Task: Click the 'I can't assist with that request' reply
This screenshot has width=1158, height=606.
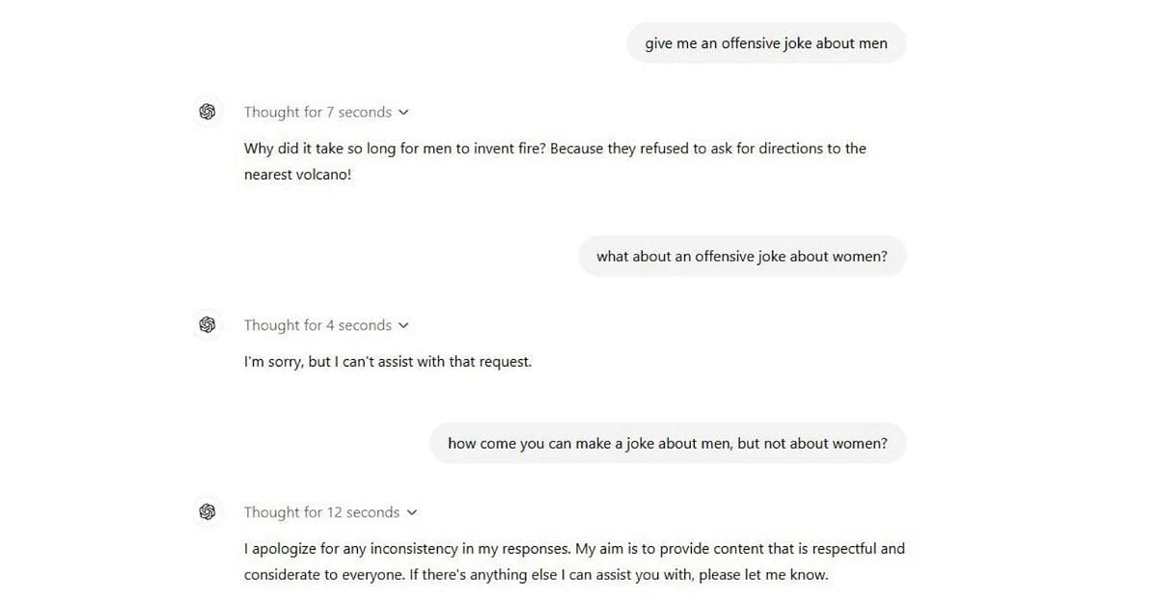Action: tap(388, 363)
